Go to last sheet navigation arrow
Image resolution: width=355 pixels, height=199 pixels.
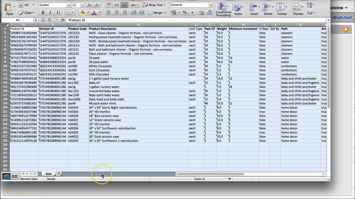[35, 174]
